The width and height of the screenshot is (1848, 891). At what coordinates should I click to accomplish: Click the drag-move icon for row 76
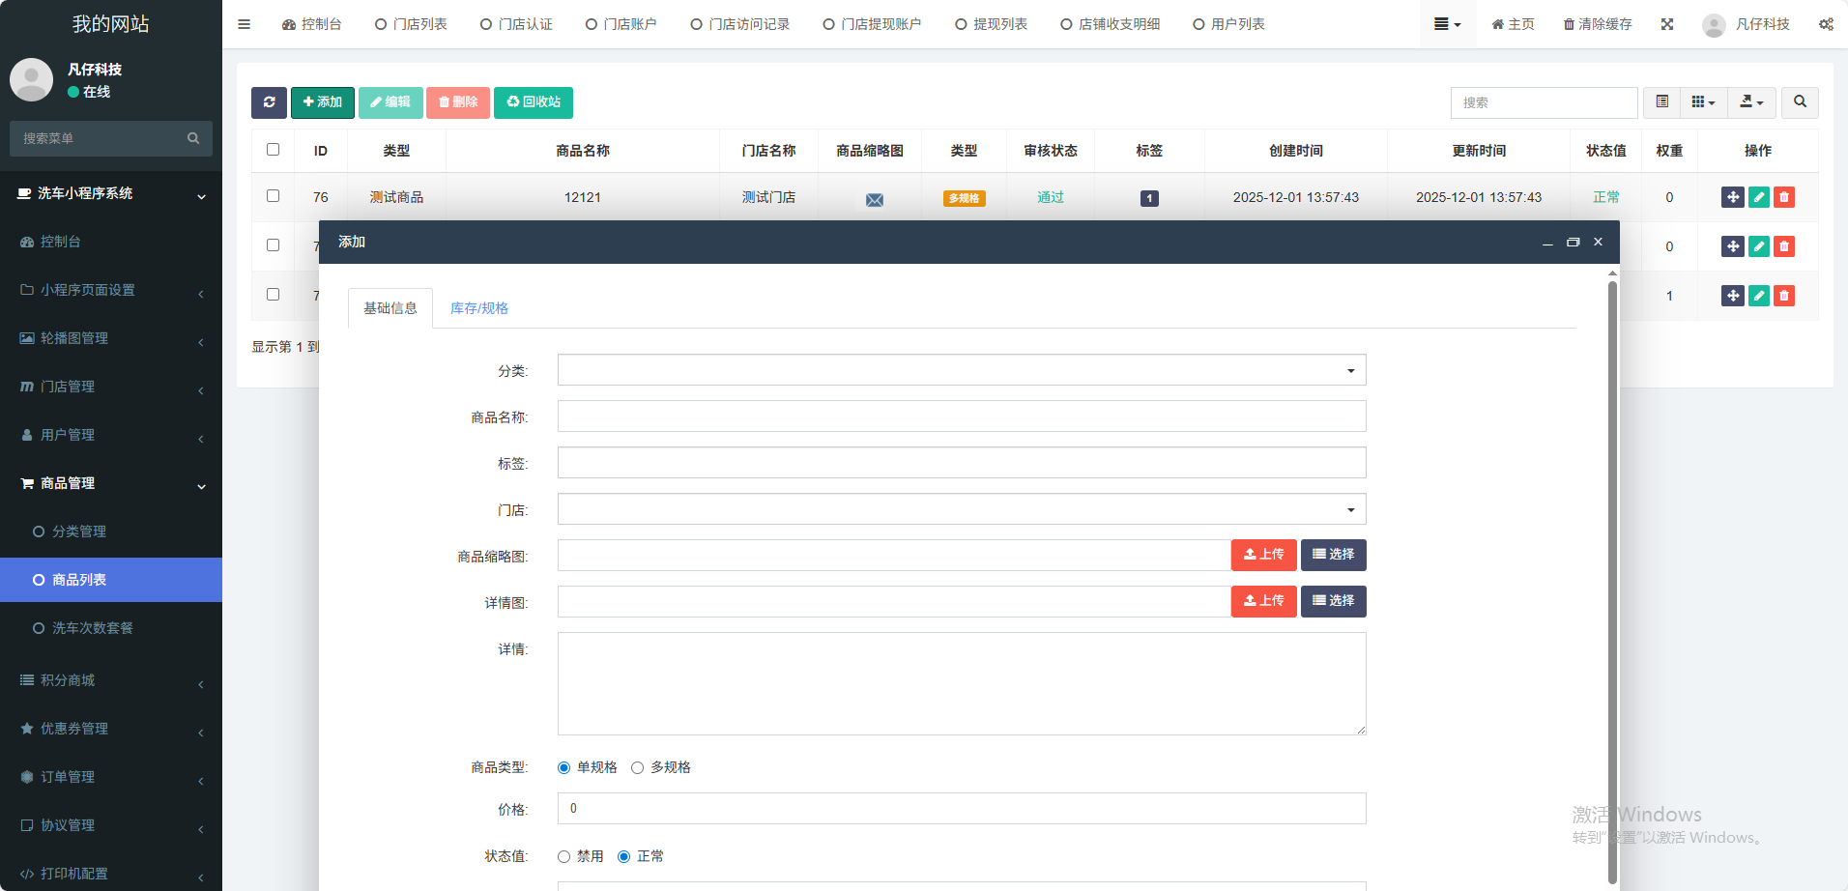(1733, 197)
